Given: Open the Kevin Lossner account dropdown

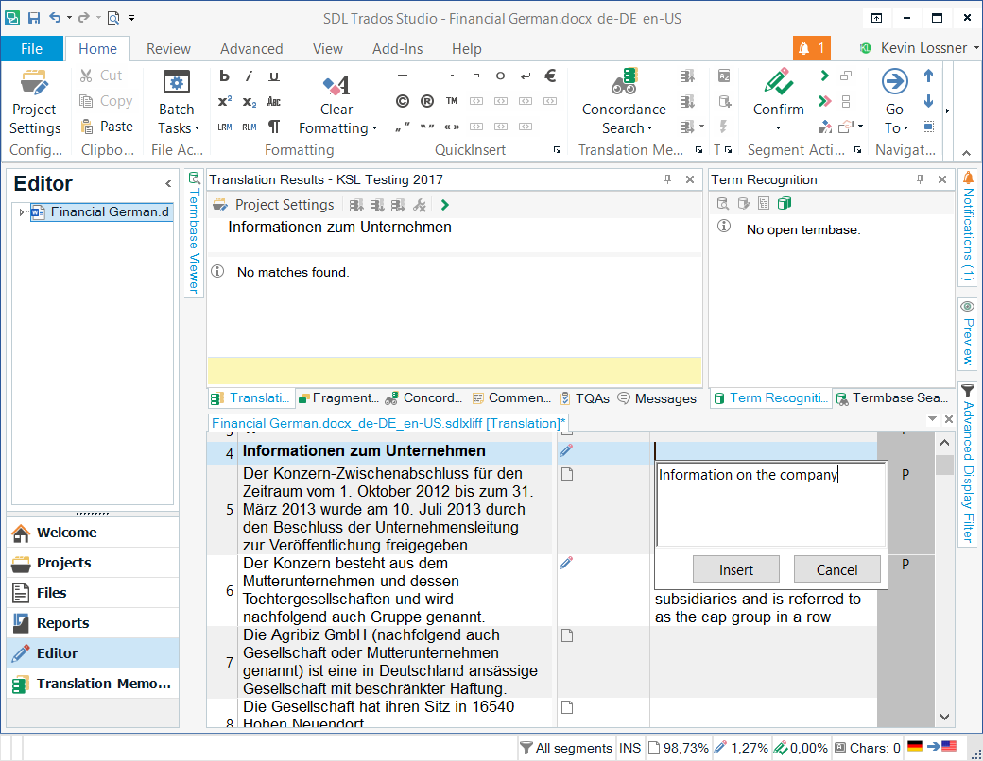Looking at the screenshot, I should 975,48.
